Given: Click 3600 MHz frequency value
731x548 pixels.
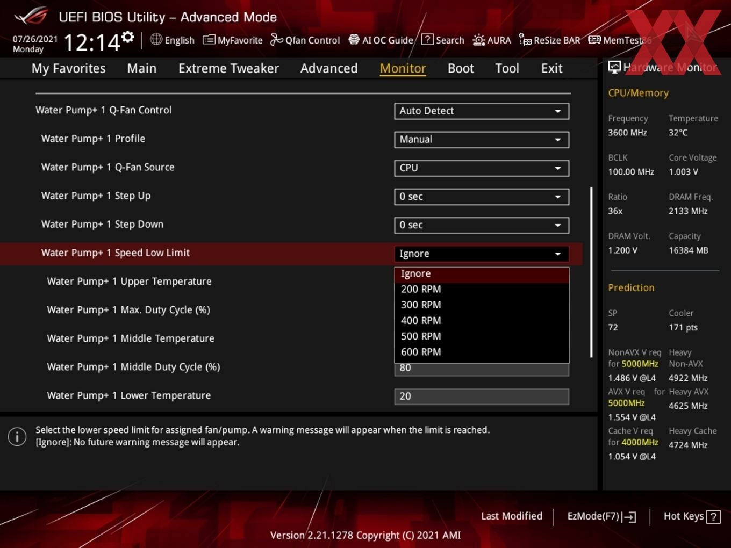Looking at the screenshot, I should 627,133.
